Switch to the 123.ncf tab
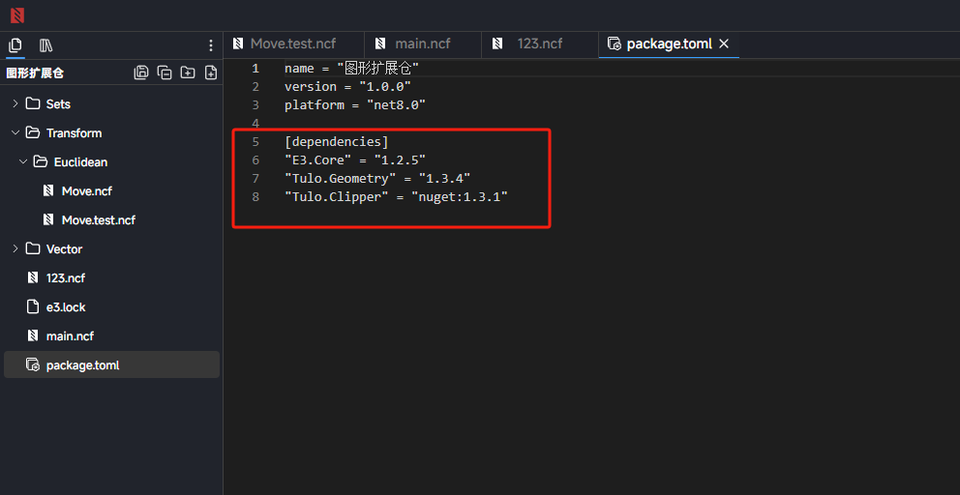Viewport: 960px width, 495px height. click(539, 44)
